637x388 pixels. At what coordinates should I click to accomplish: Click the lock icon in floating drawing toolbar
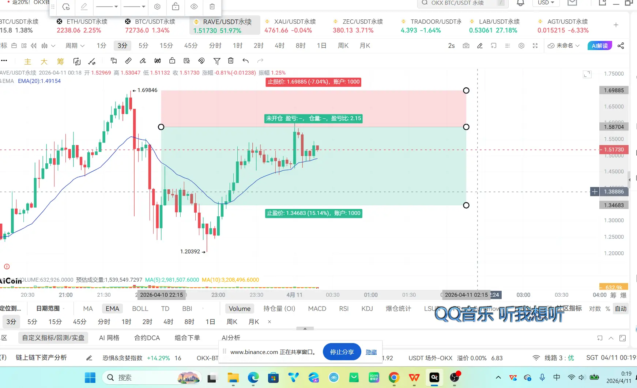pyautogui.click(x=176, y=7)
